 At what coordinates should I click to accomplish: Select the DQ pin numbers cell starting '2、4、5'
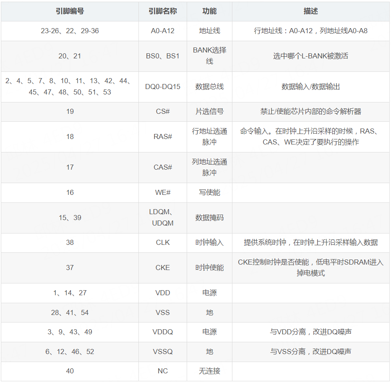click(x=70, y=87)
